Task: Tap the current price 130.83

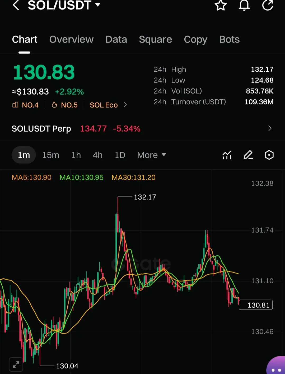Action: pyautogui.click(x=44, y=72)
